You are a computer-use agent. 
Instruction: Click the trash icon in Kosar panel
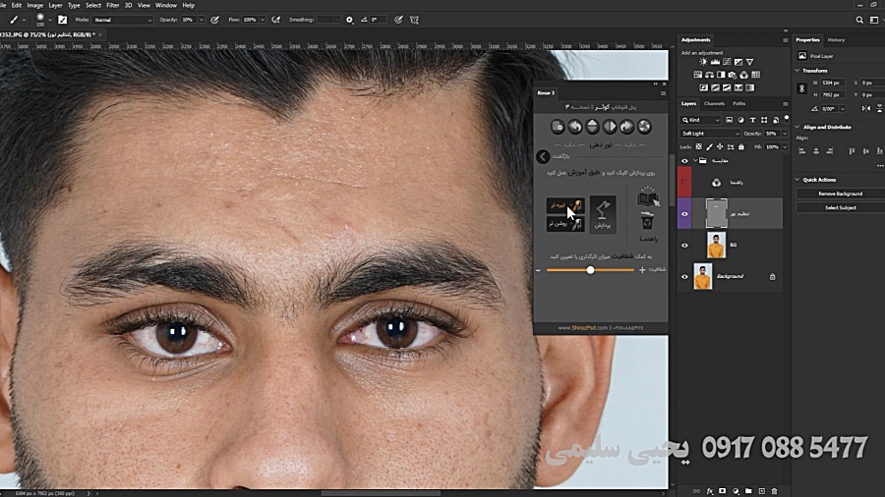click(x=647, y=220)
